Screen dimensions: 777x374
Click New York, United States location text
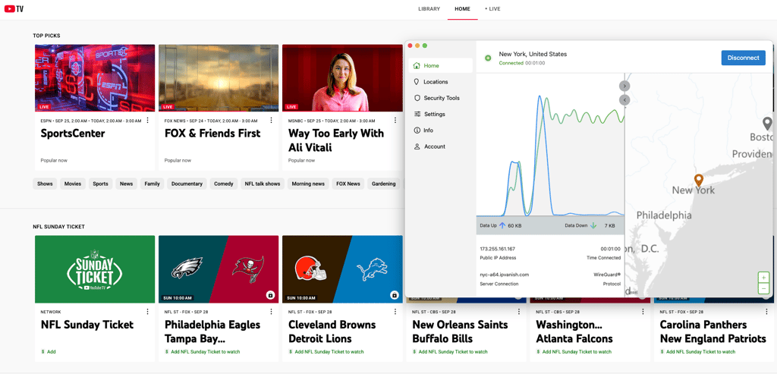coord(533,54)
